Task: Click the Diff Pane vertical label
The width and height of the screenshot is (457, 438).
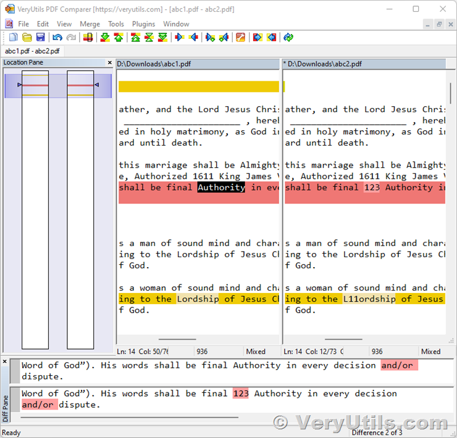Action: (x=5, y=408)
